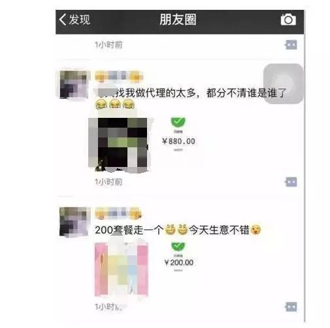This screenshot has width=330, height=328.
Task: Open comment menu on ¥880.00 post
Action: 291,182
